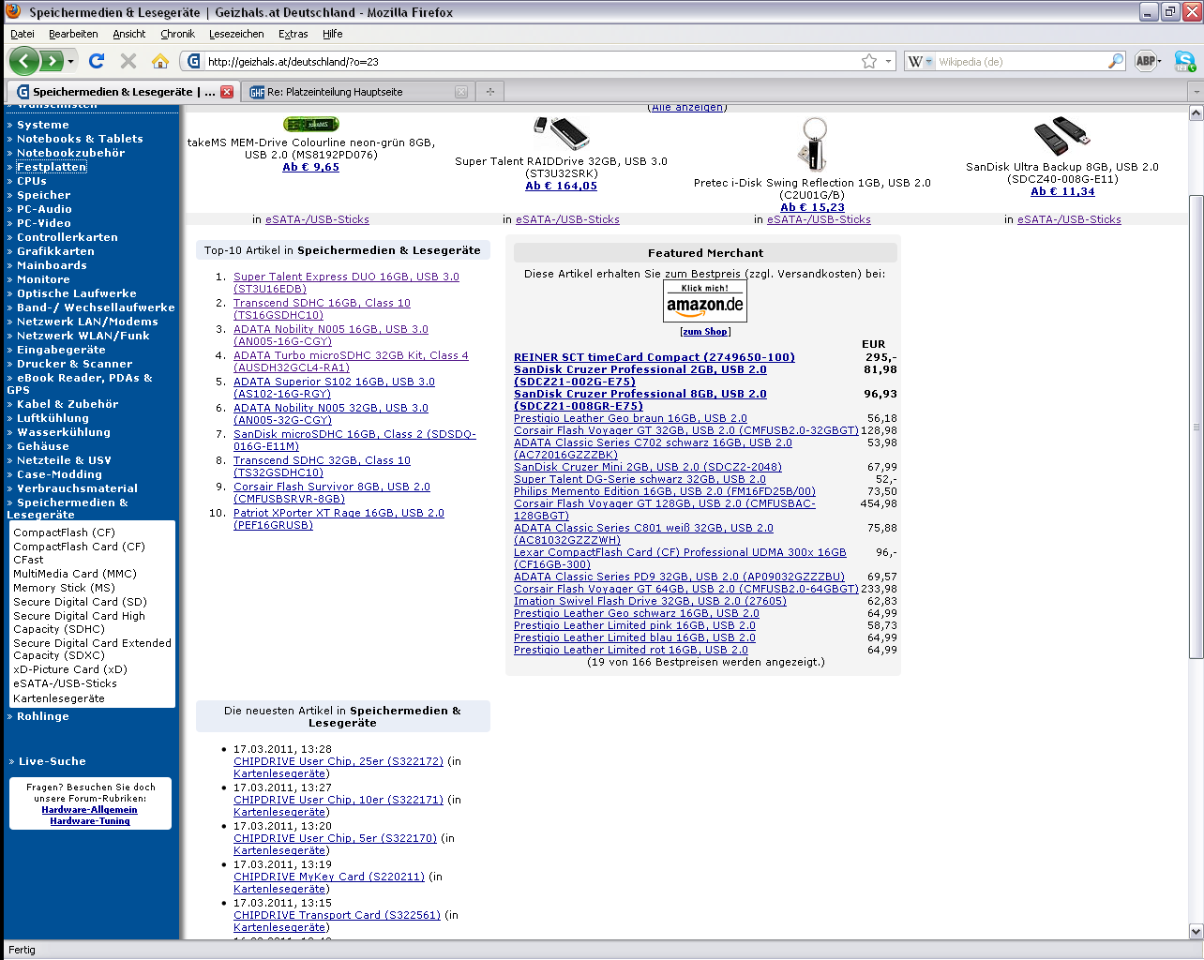Click the Geizhals site favicon in URL bar
1204x960 pixels.
[194, 61]
